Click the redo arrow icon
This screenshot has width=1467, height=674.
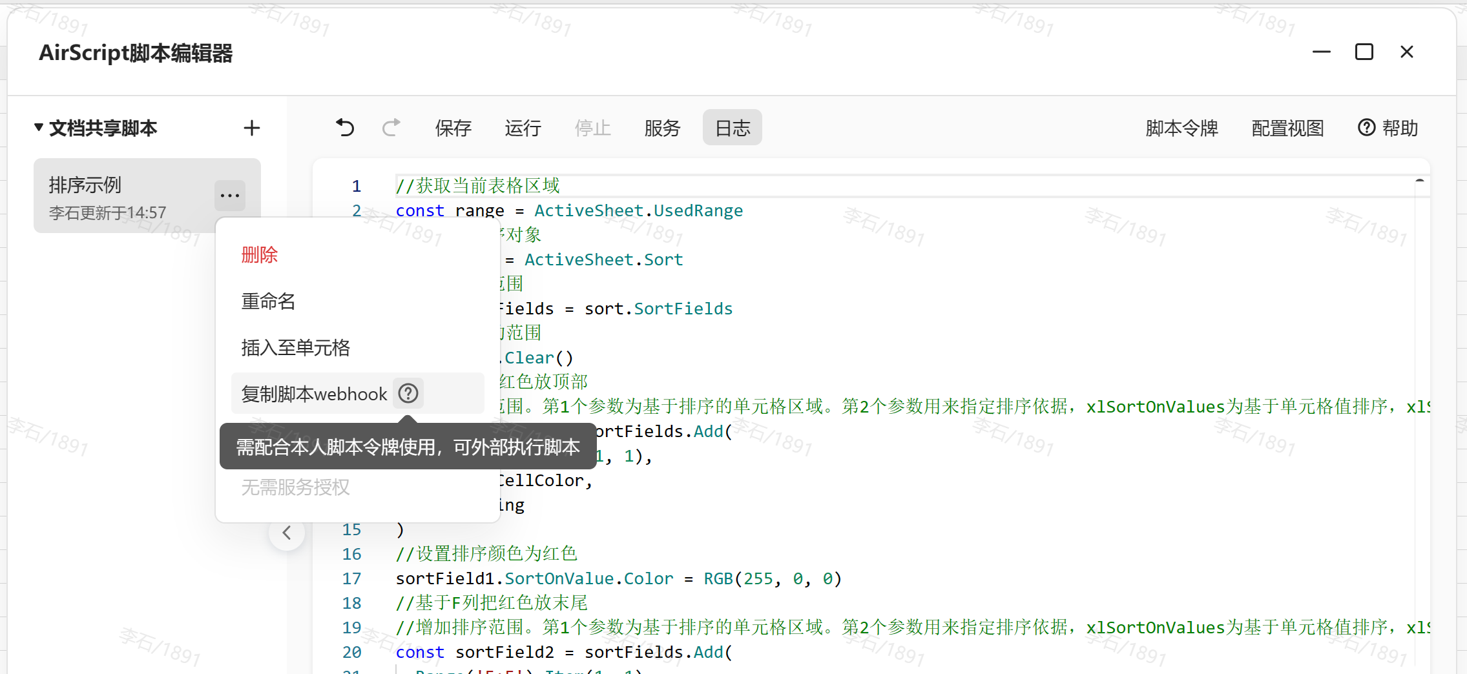pos(391,128)
